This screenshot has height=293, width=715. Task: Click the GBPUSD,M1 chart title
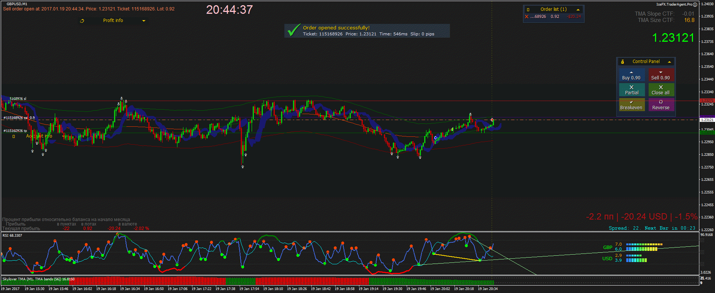pos(17,4)
